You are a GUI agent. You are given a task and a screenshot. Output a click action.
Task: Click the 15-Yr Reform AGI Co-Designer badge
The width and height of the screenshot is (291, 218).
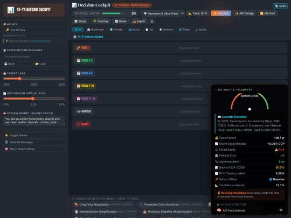(x=132, y=5)
